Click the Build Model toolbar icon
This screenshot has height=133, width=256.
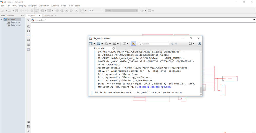click(x=149, y=10)
